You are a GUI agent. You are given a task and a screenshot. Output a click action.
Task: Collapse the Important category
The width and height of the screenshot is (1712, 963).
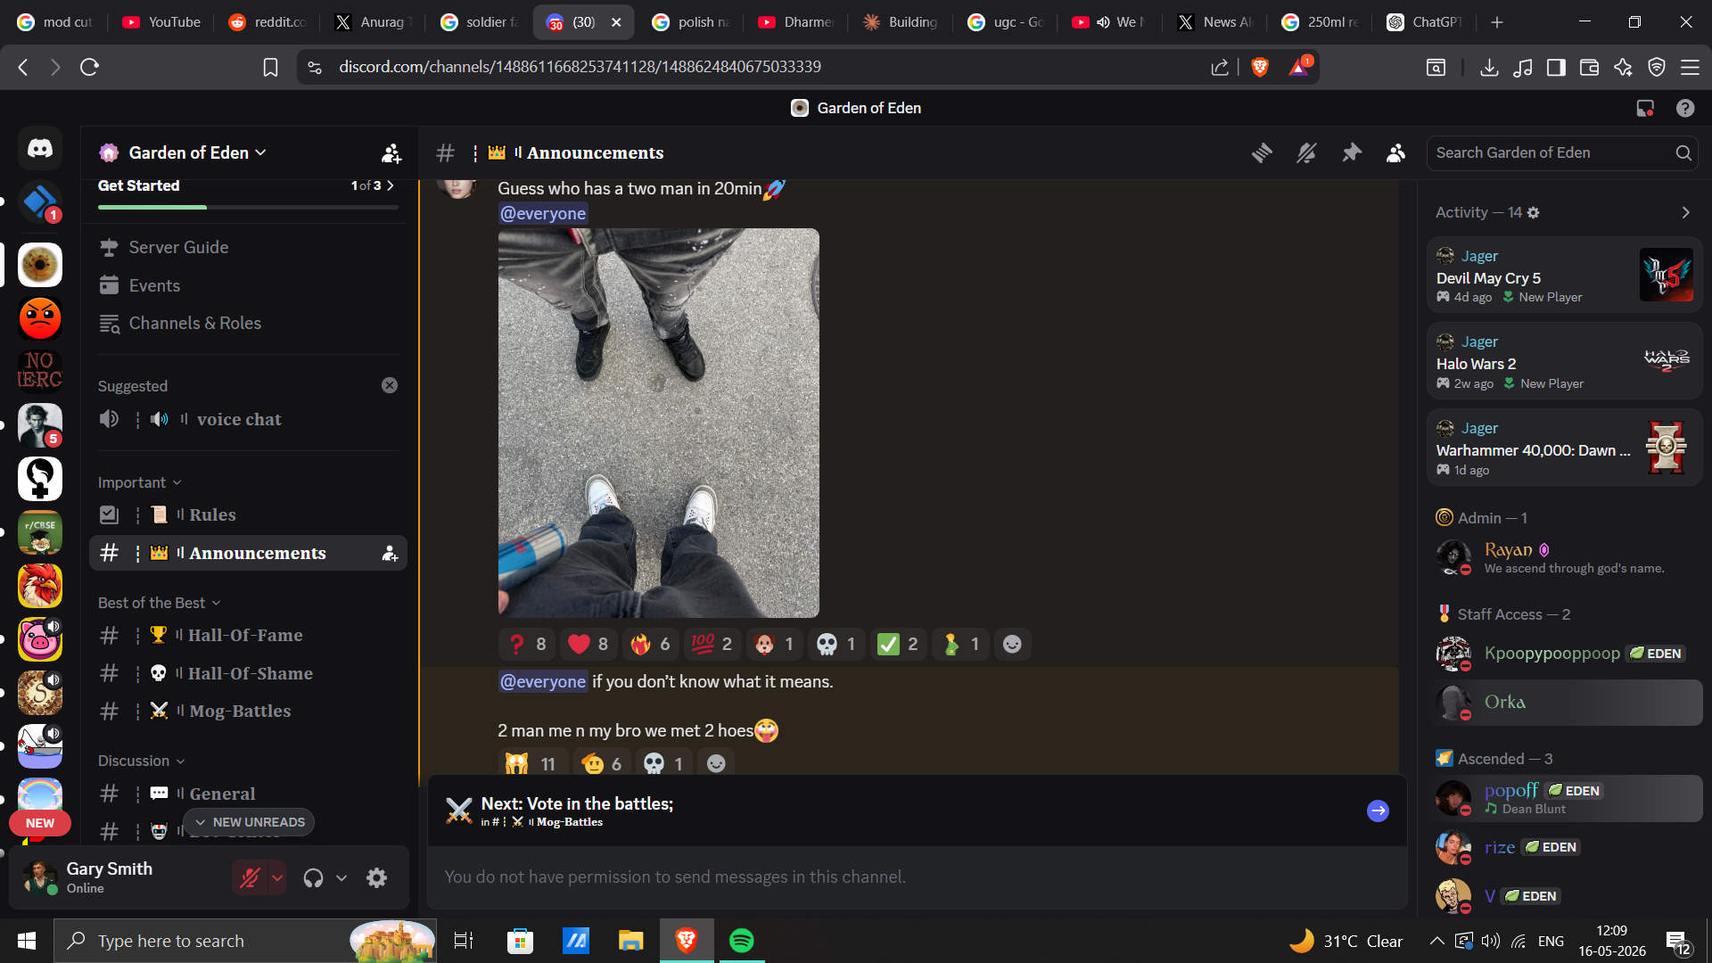pos(139,482)
